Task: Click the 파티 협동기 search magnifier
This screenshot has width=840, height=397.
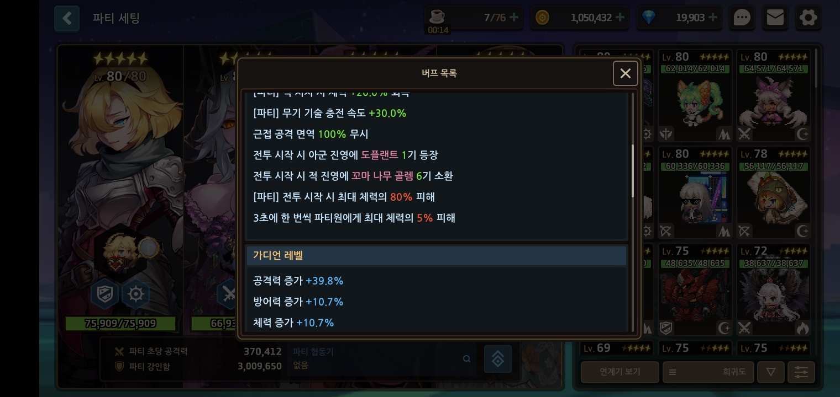Action: (x=467, y=359)
